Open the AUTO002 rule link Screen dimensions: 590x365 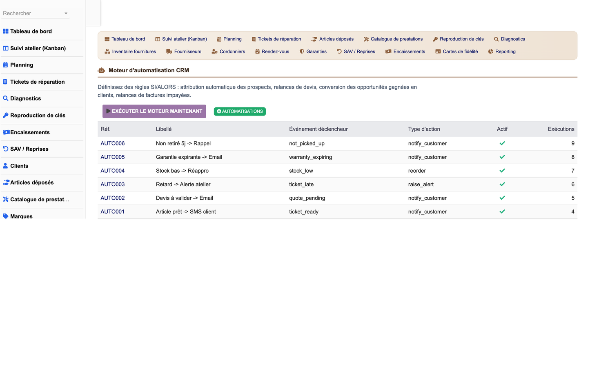tap(113, 198)
